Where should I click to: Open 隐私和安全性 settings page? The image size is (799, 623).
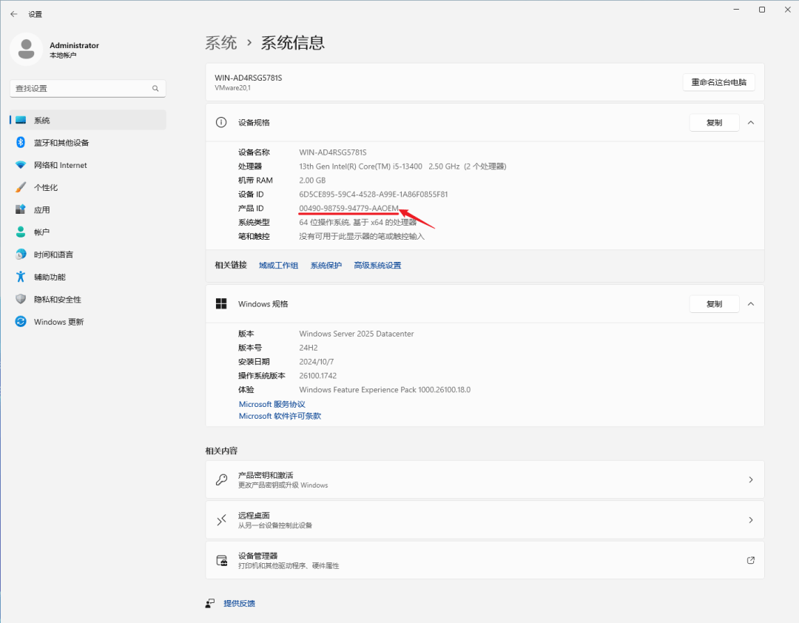coord(87,299)
